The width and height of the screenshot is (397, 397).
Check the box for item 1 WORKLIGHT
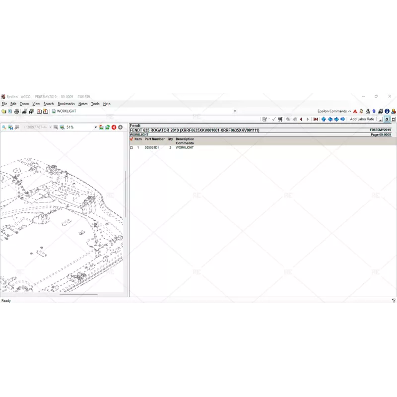132,148
